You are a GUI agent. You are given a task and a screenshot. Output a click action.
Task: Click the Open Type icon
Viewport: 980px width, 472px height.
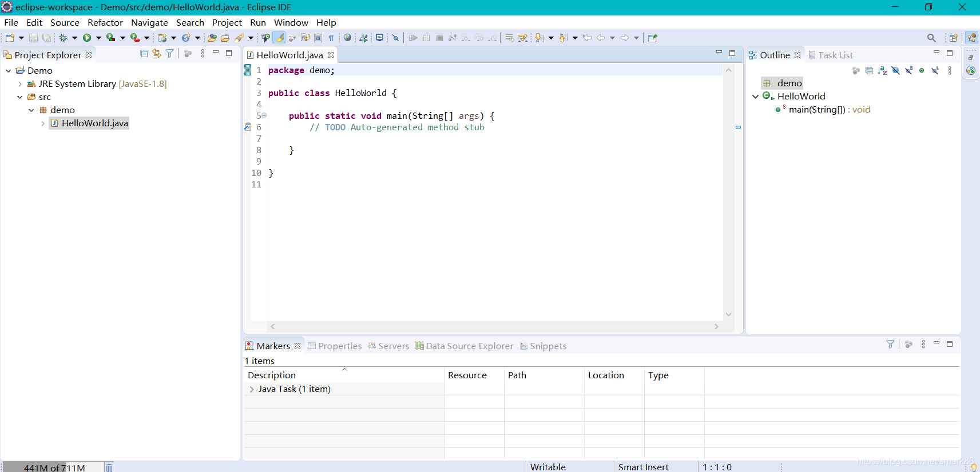pos(212,38)
